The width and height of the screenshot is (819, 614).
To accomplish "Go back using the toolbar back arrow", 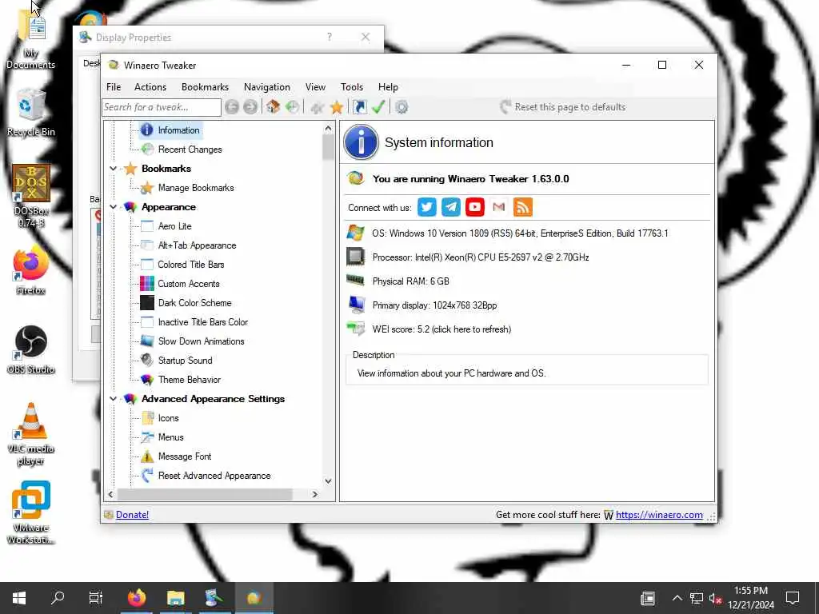I will pyautogui.click(x=232, y=107).
